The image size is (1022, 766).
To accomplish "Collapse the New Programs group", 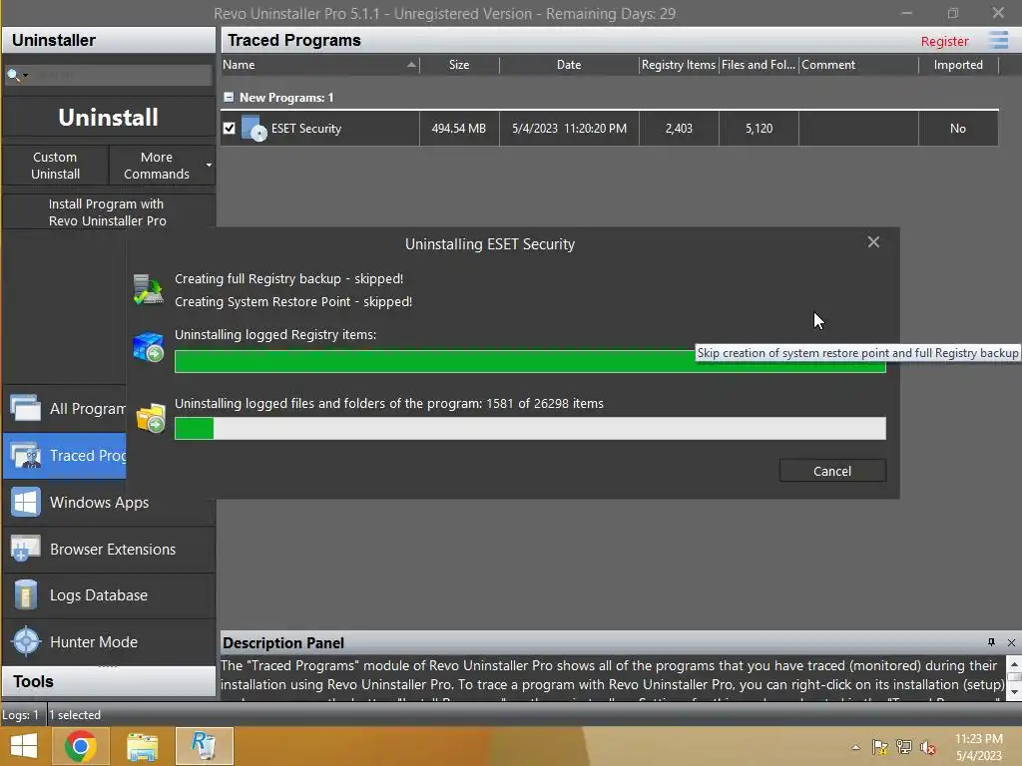I will click(229, 97).
